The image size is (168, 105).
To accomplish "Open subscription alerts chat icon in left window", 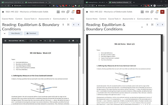I will (68, 12).
